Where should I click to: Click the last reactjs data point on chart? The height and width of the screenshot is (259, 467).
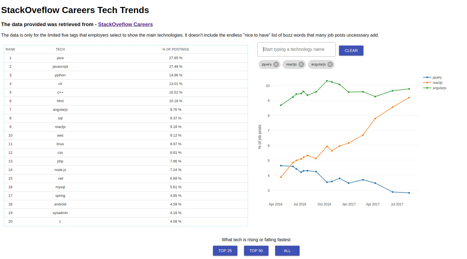(409, 98)
